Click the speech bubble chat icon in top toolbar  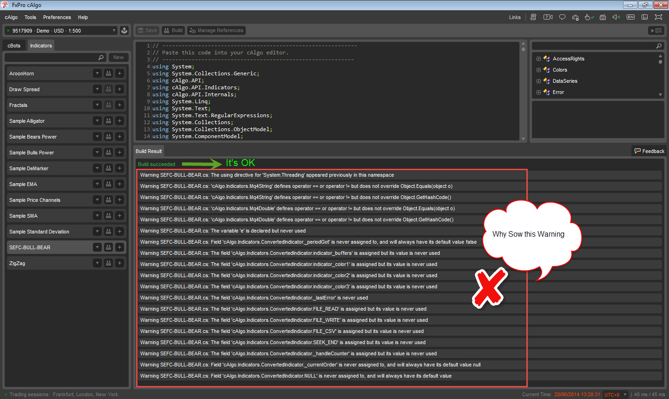point(562,17)
